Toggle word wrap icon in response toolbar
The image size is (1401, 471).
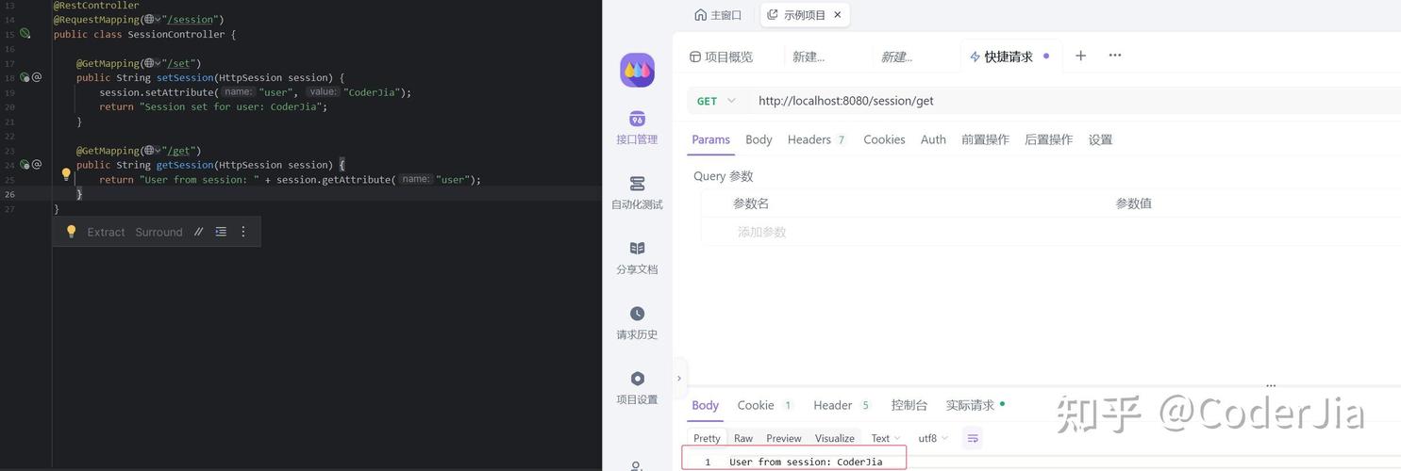[x=973, y=438]
